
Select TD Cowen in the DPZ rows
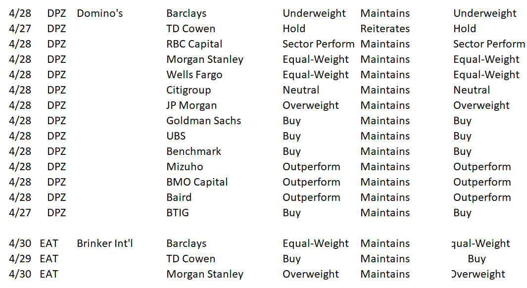tap(191, 29)
